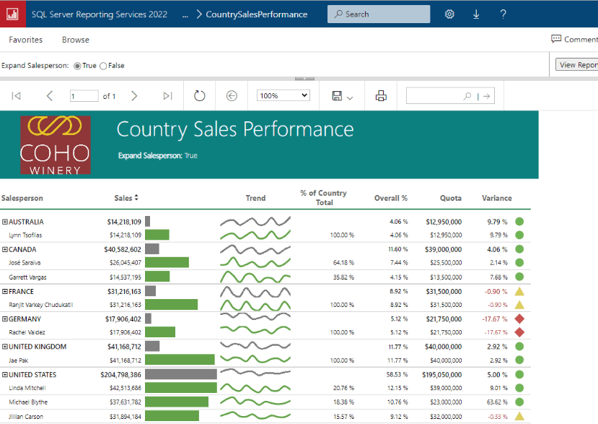Viewport: 598px width, 424px height.
Task: Click the next page arrow
Action: [133, 96]
